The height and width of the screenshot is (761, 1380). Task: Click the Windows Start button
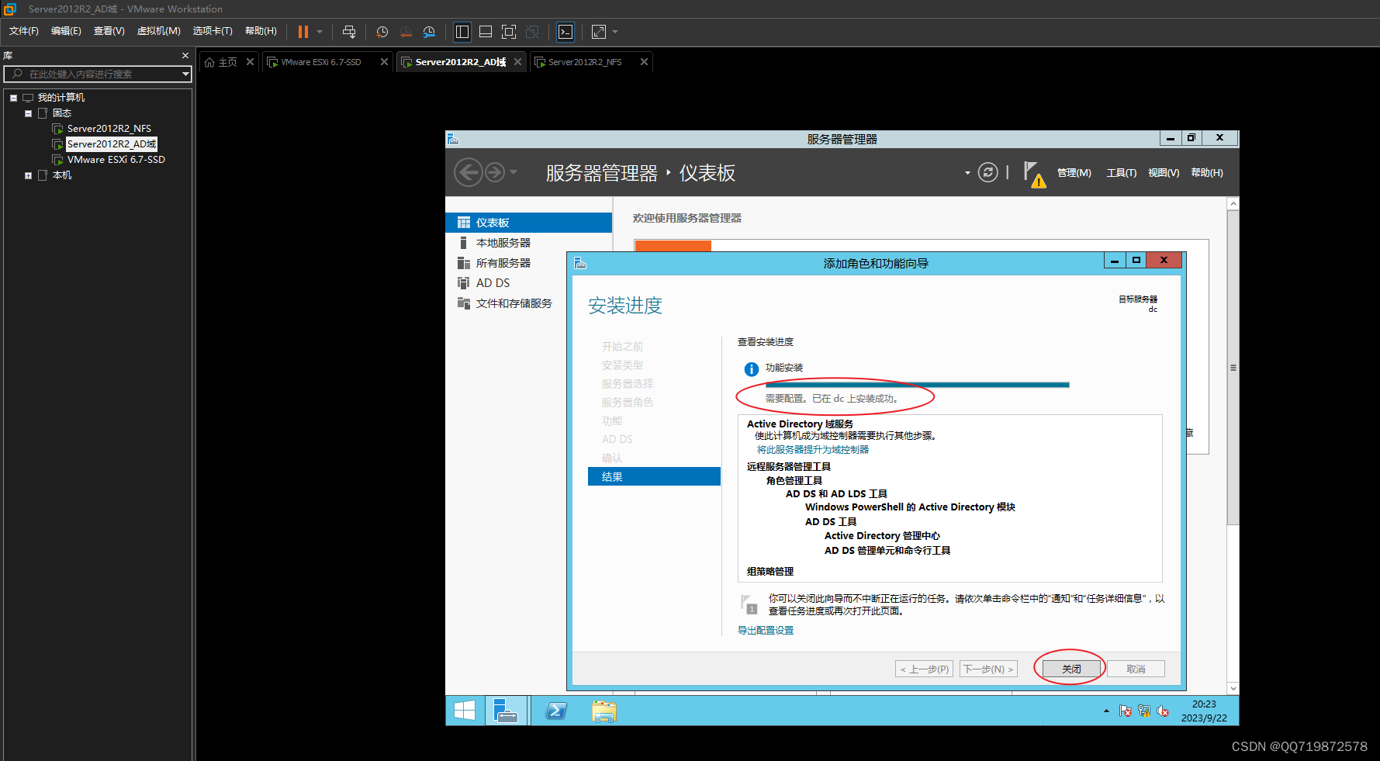tap(465, 711)
